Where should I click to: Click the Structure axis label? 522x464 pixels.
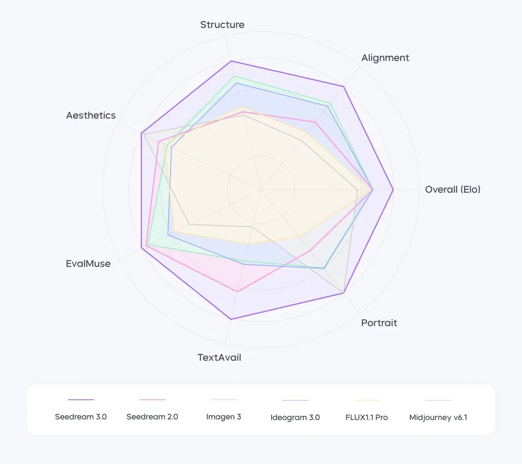222,25
